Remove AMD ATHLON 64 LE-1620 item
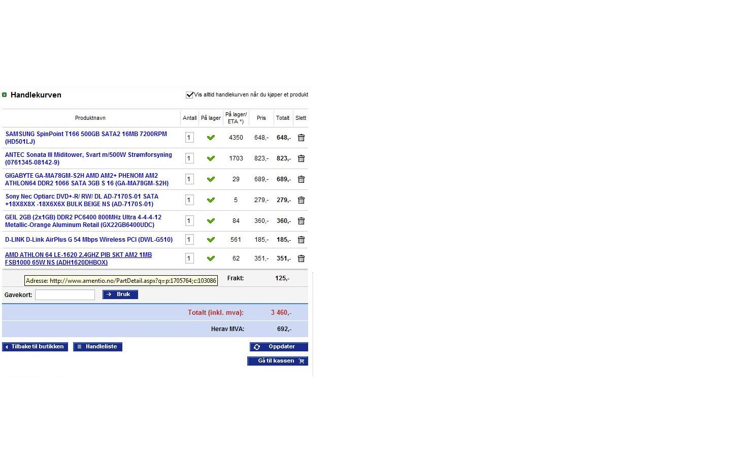Screen dimensions: 731x457 (301, 258)
